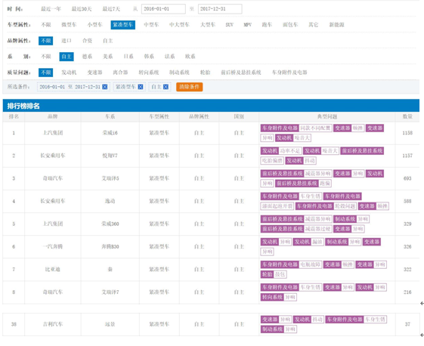Choose 不限 in the 车型属性 row
Image resolution: width=424 pixels, height=346 pixels.
(x=46, y=25)
